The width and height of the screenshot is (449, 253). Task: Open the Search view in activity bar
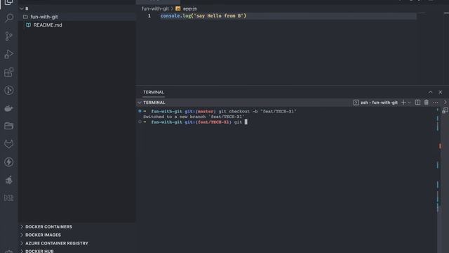point(9,18)
